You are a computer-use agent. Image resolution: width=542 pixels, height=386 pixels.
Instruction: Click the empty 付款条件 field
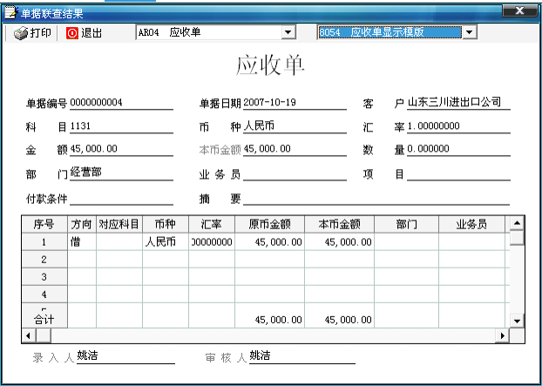(x=121, y=199)
